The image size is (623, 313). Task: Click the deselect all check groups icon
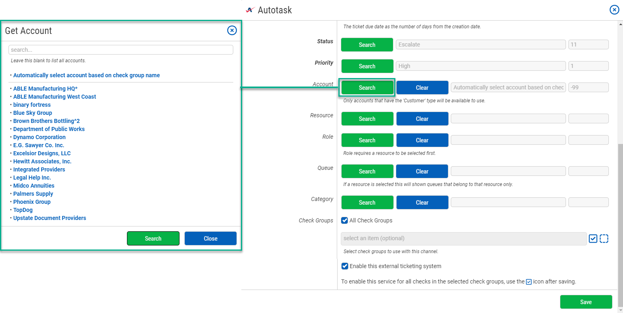tap(604, 239)
